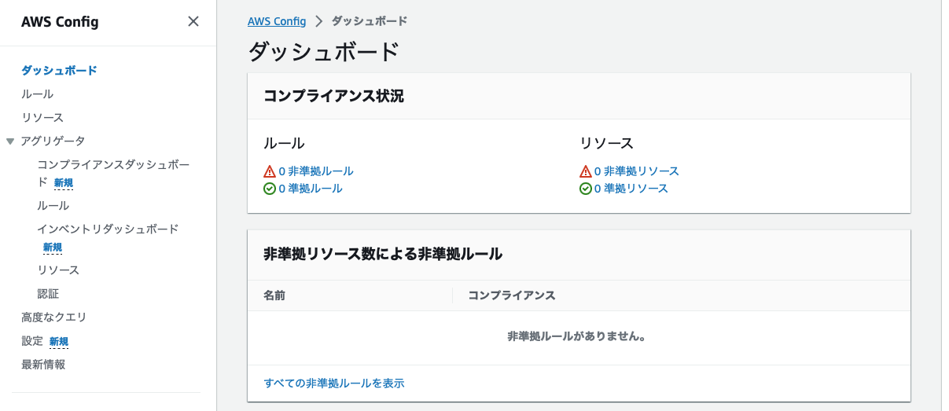Open the 設定 page
This screenshot has height=411, width=949.
tap(32, 341)
